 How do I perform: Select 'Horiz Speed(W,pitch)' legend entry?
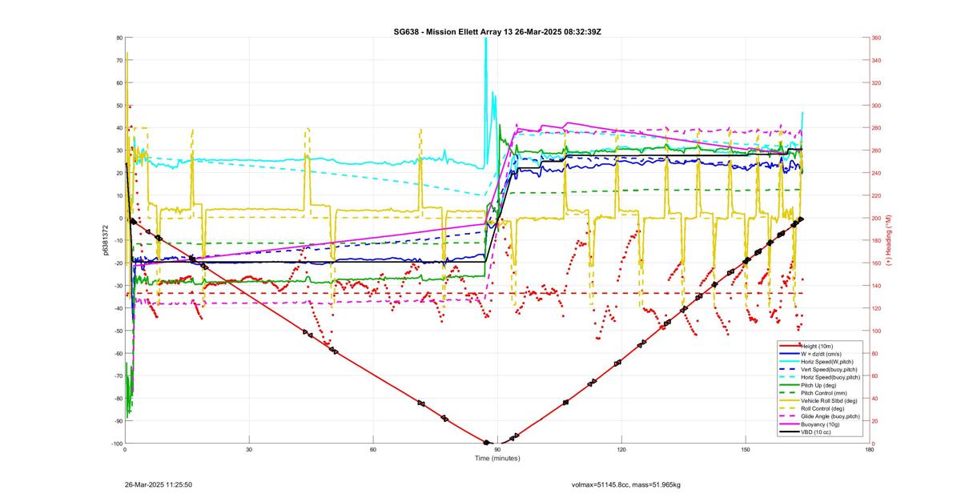(x=828, y=361)
